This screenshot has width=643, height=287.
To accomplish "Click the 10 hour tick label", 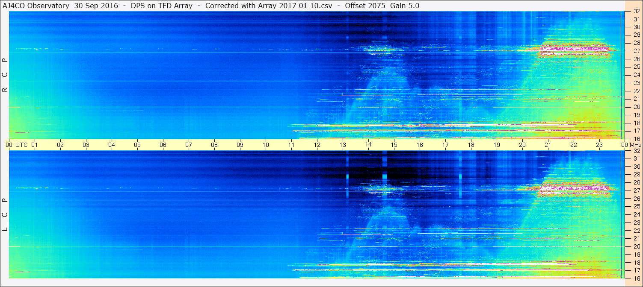I will [x=266, y=145].
